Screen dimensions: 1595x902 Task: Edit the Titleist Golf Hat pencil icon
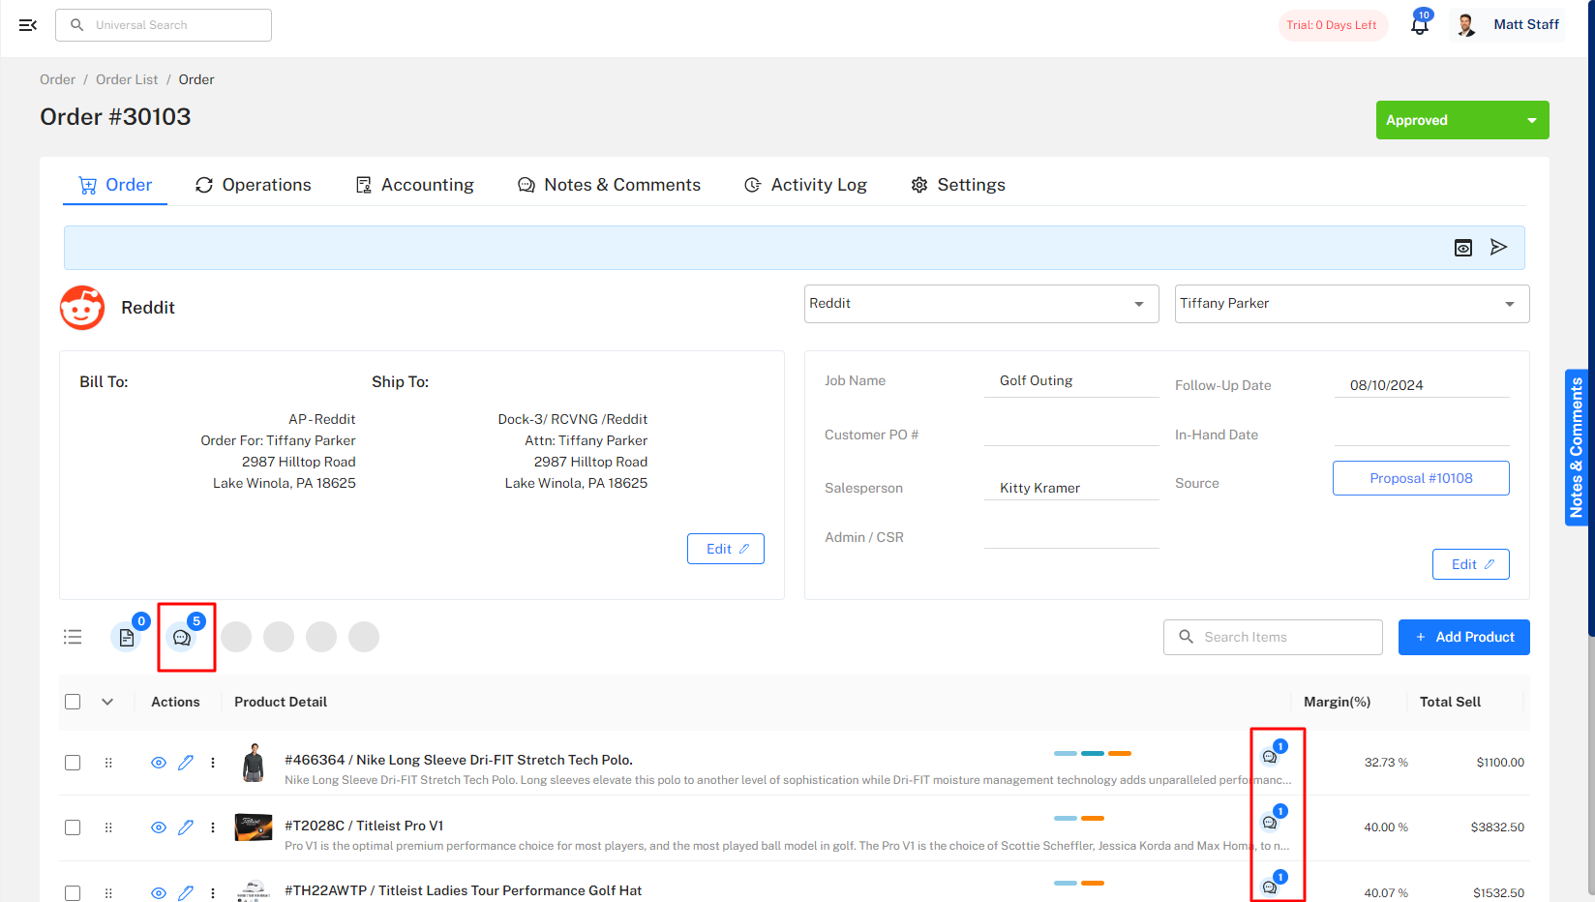(186, 892)
